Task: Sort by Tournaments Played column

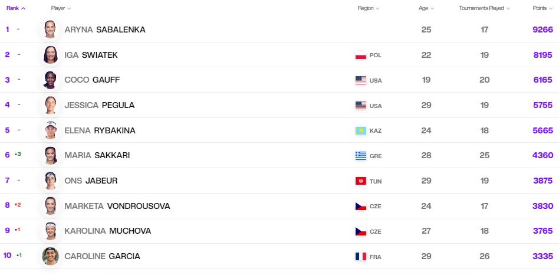Action: pos(485,8)
